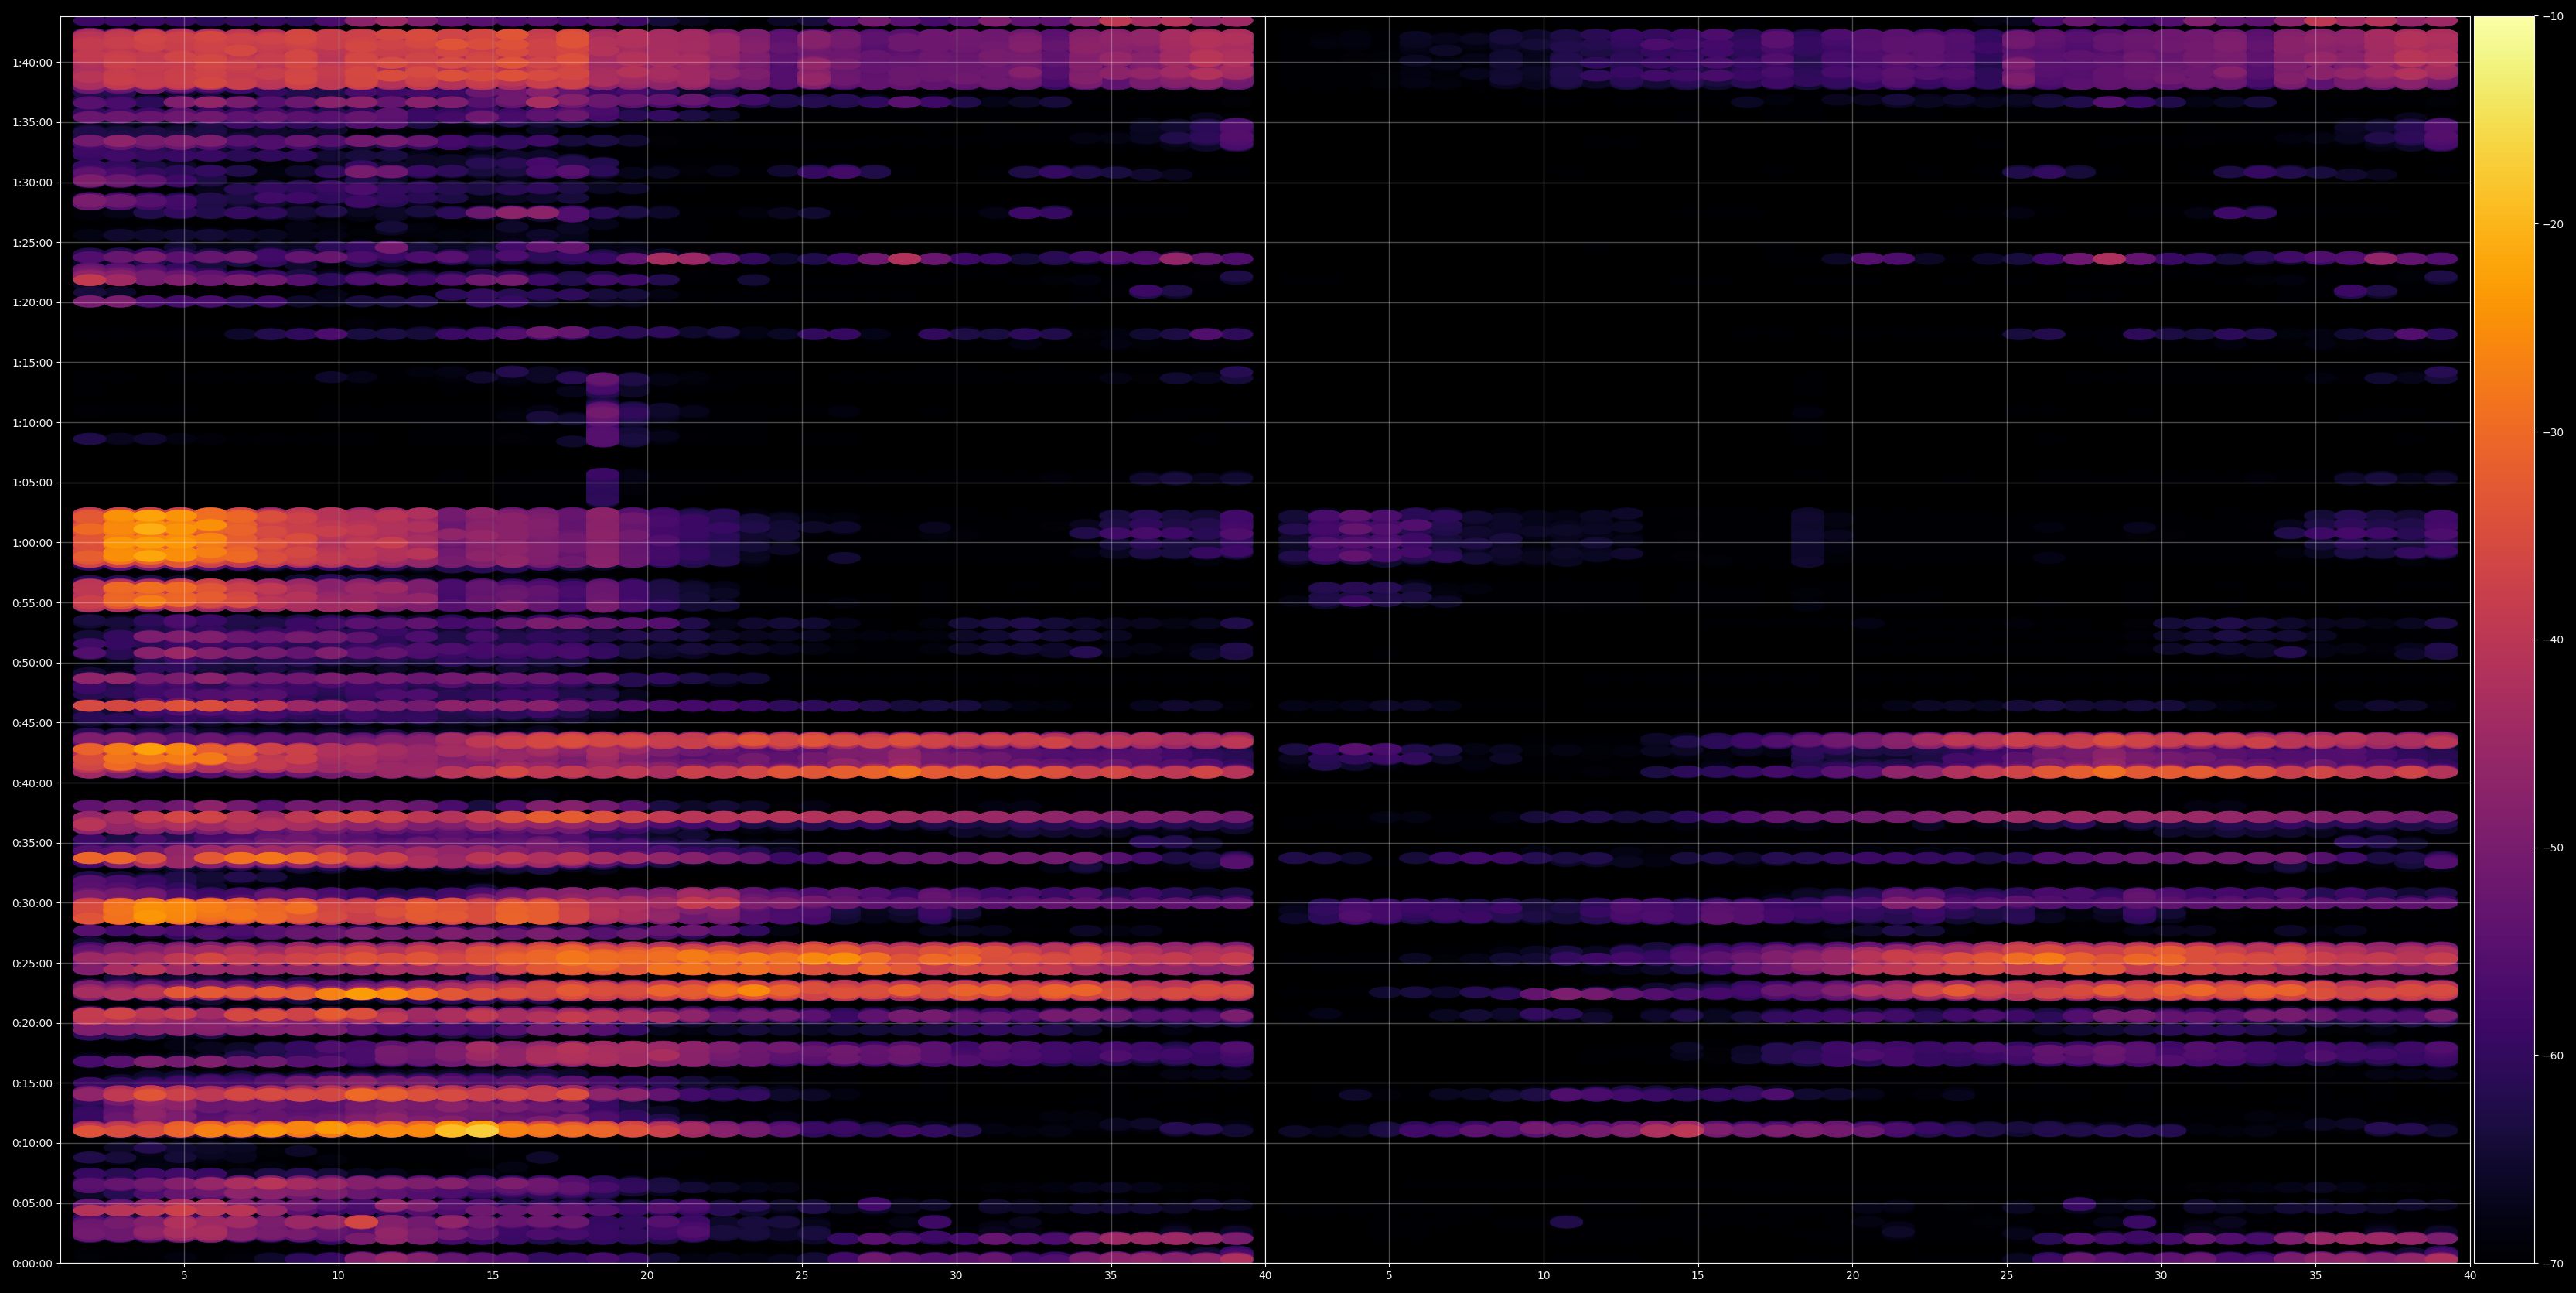Click x-axis tick 15 under the right heatmap

coord(1698,1276)
